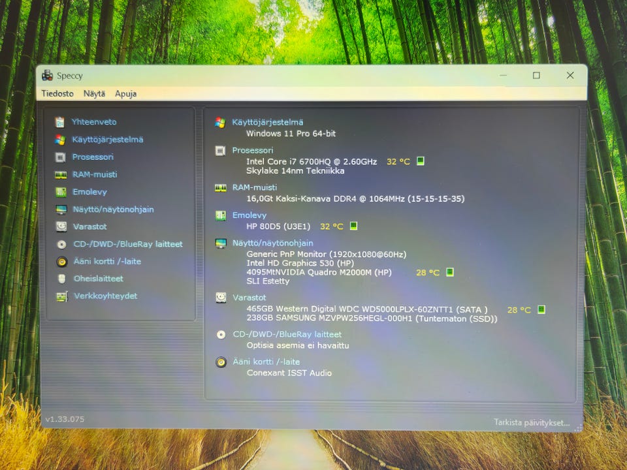
Task: Click the CD-/DWD-/BlueRay disc icon in sidebar
Action: (61, 244)
